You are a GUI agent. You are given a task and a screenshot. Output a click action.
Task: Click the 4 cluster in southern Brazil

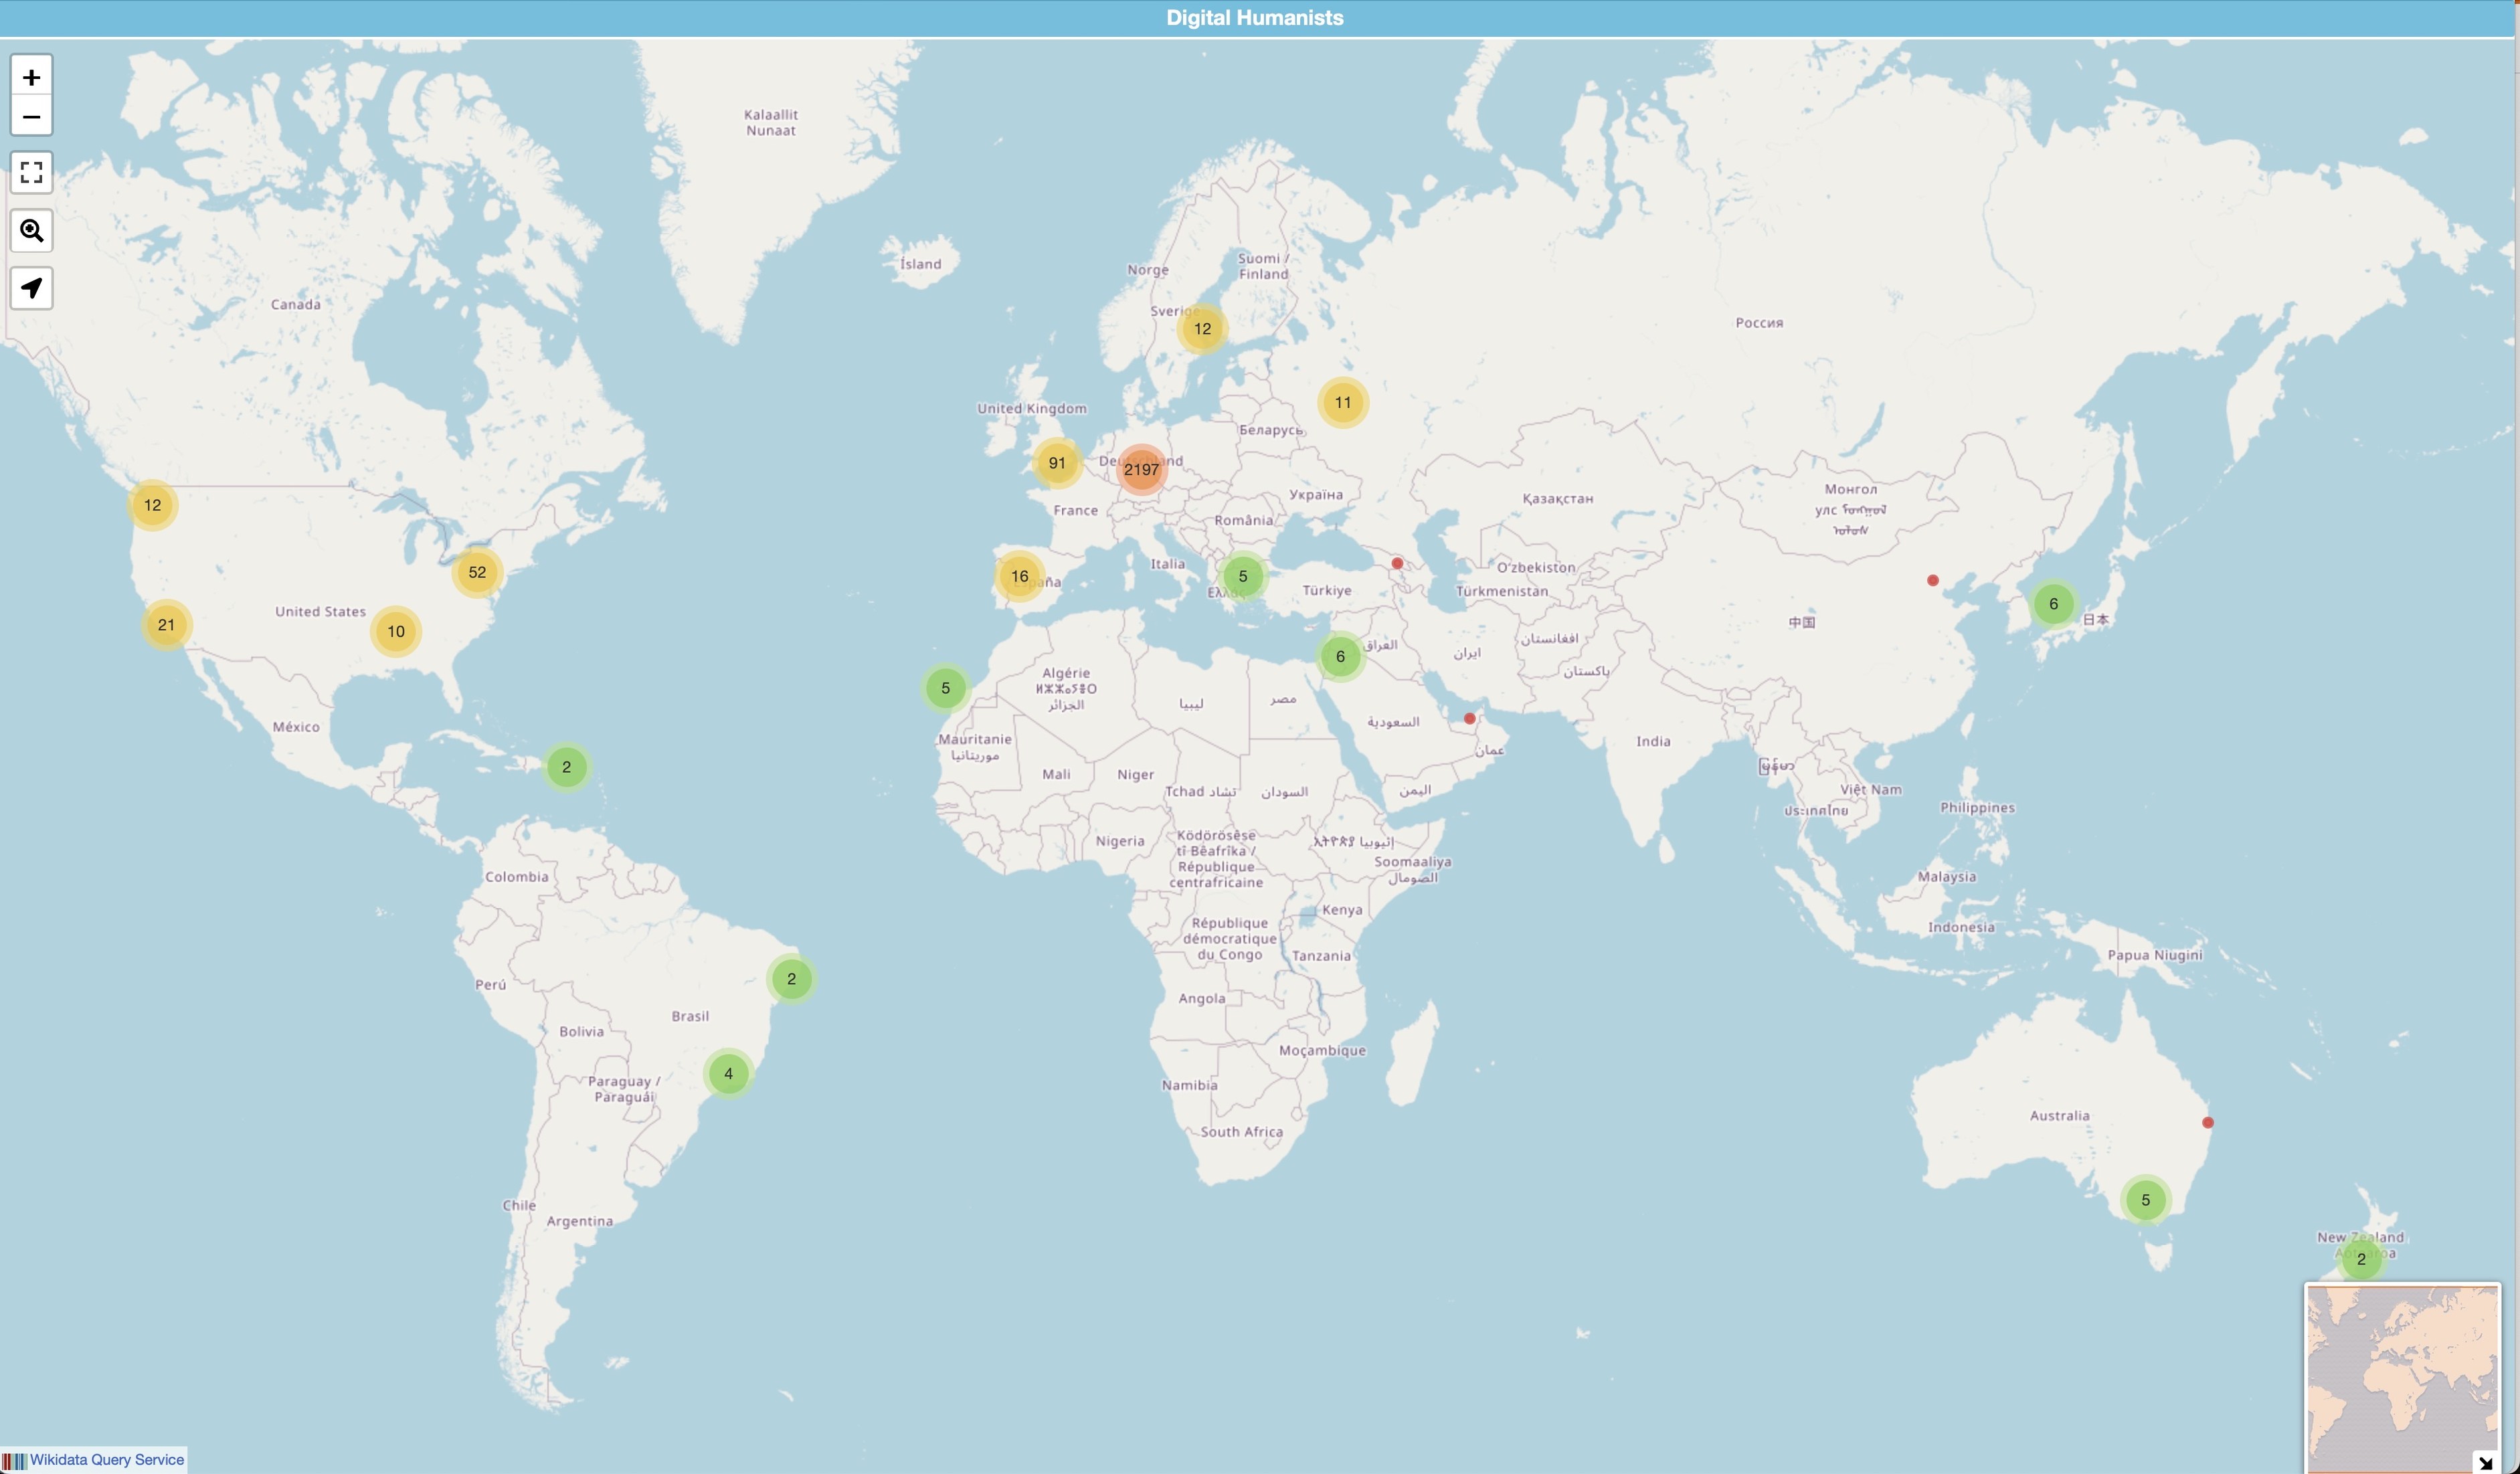[728, 1073]
